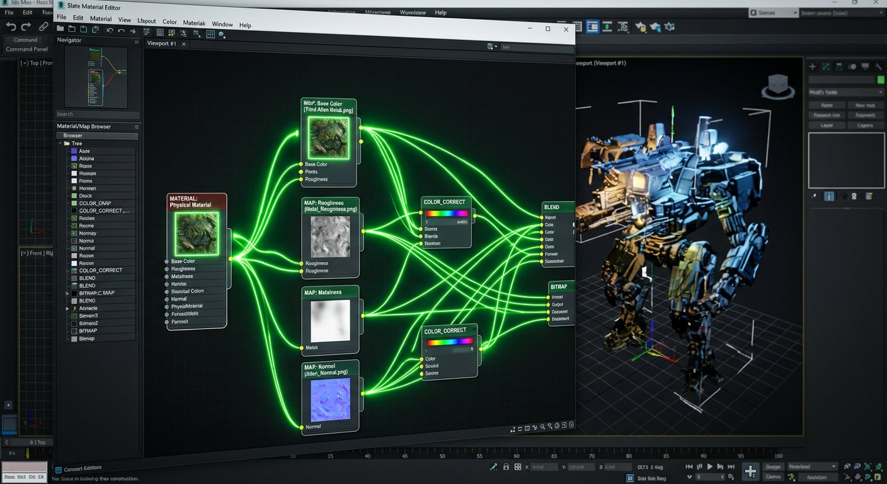887x484 pixels.
Task: Click the green object color swatch in command panel
Action: 881,80
